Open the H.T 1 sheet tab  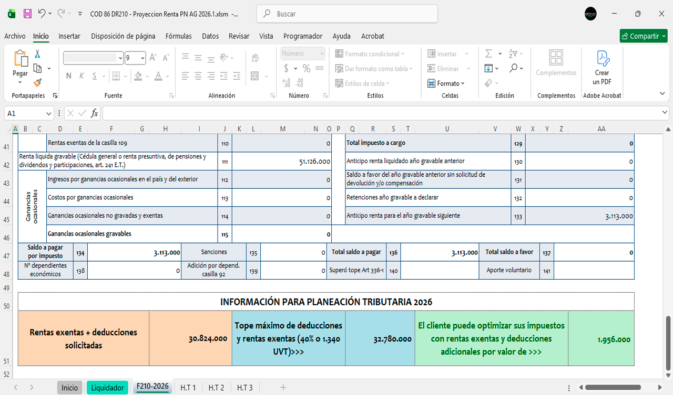point(188,388)
